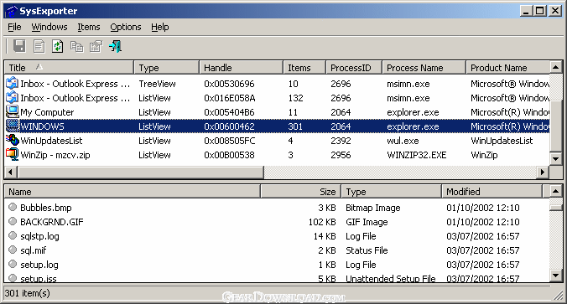Sort by the Process Name column header
Viewport: 567px width, 304px height.
tap(424, 68)
